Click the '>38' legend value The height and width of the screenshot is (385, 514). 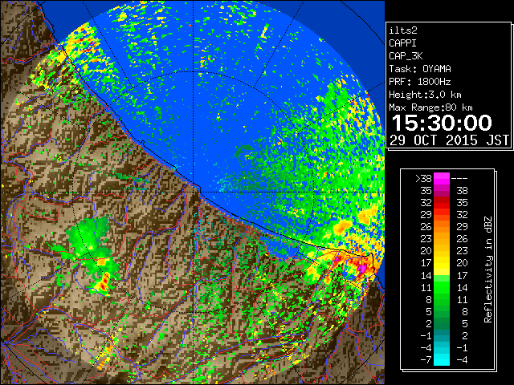[x=423, y=179]
